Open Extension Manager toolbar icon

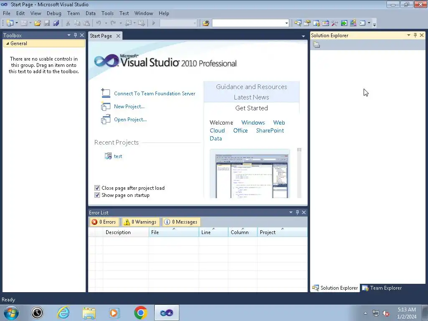tap(353, 23)
